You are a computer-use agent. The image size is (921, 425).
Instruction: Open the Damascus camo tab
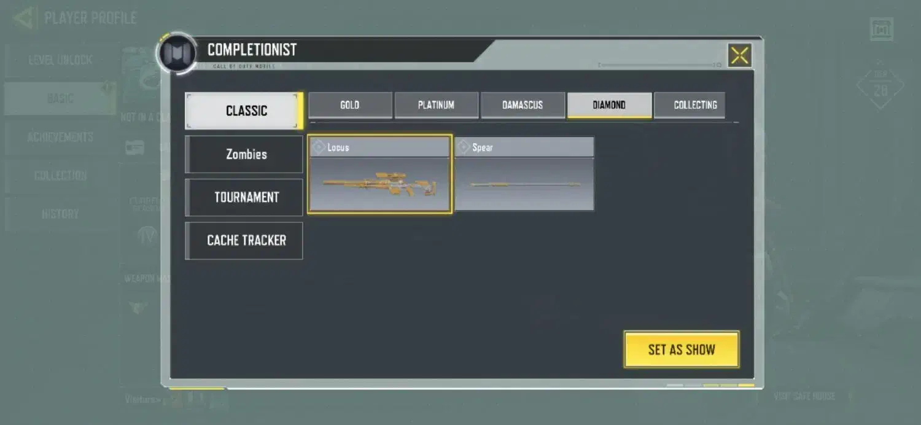(x=523, y=105)
